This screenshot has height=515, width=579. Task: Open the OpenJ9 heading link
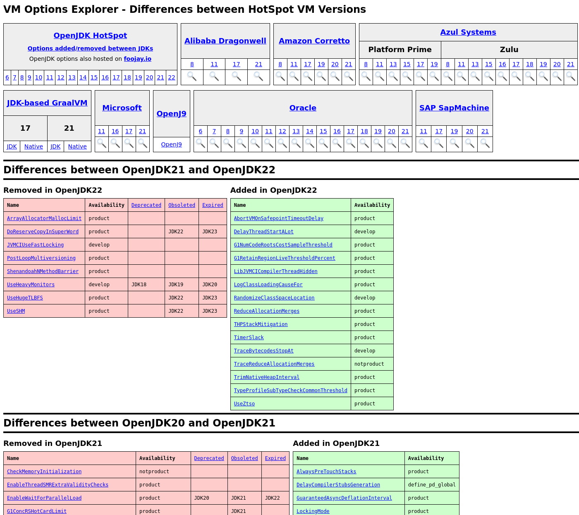click(172, 114)
